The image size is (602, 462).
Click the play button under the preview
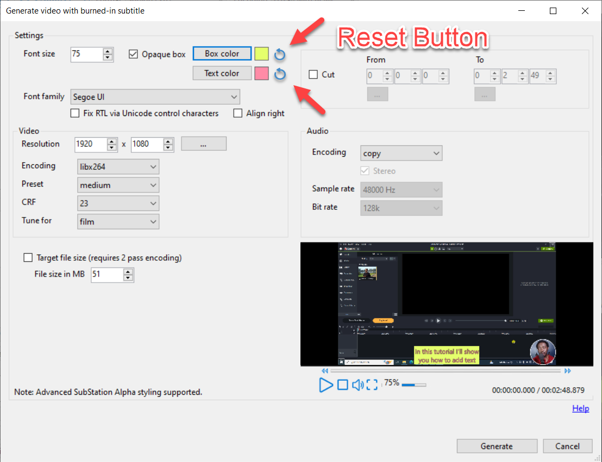click(326, 384)
